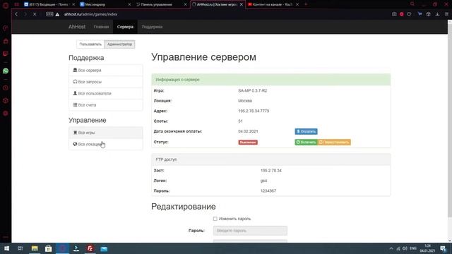Screen dimensions: 452x254
Task: Open Все игры in the sidebar
Action: tap(106, 133)
